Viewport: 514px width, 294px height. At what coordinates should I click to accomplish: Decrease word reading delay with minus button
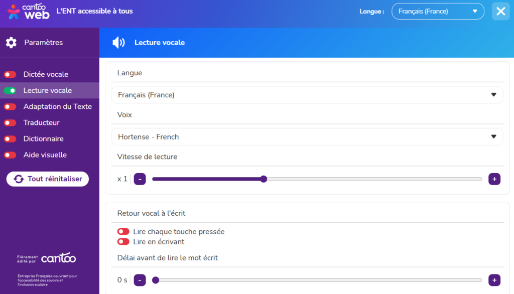(x=140, y=280)
